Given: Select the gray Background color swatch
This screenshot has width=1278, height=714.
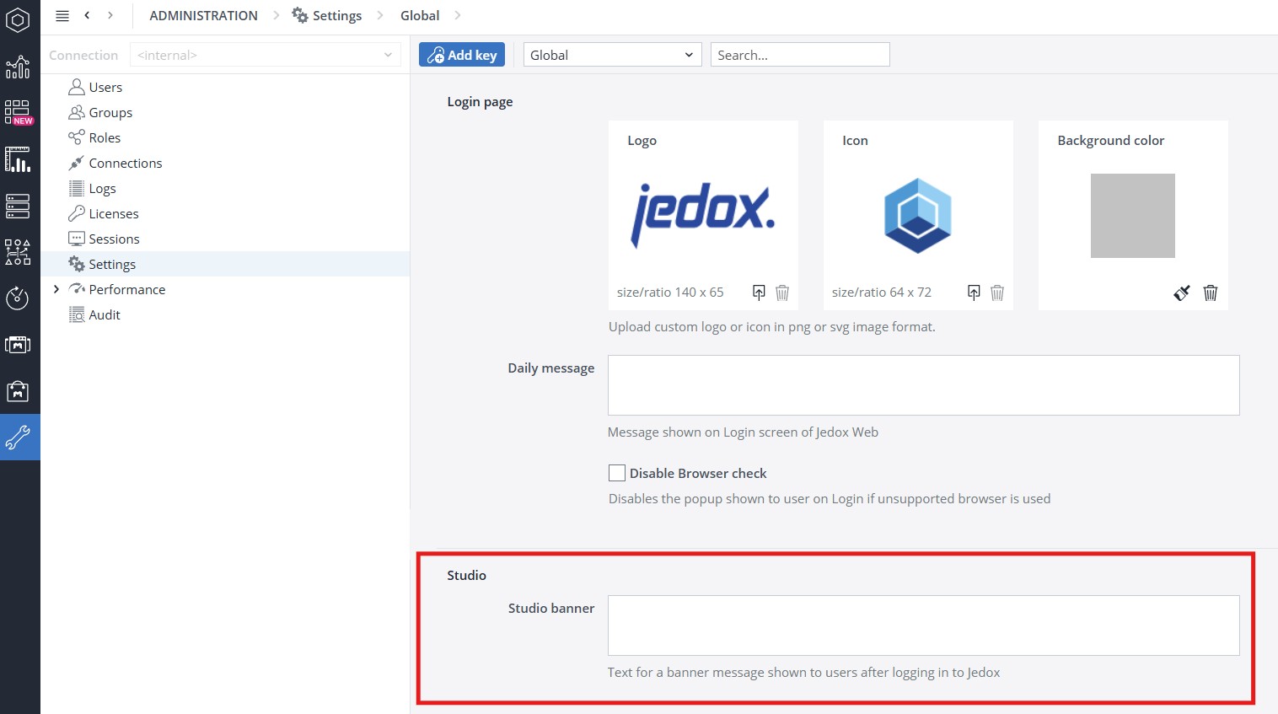Looking at the screenshot, I should pyautogui.click(x=1133, y=216).
